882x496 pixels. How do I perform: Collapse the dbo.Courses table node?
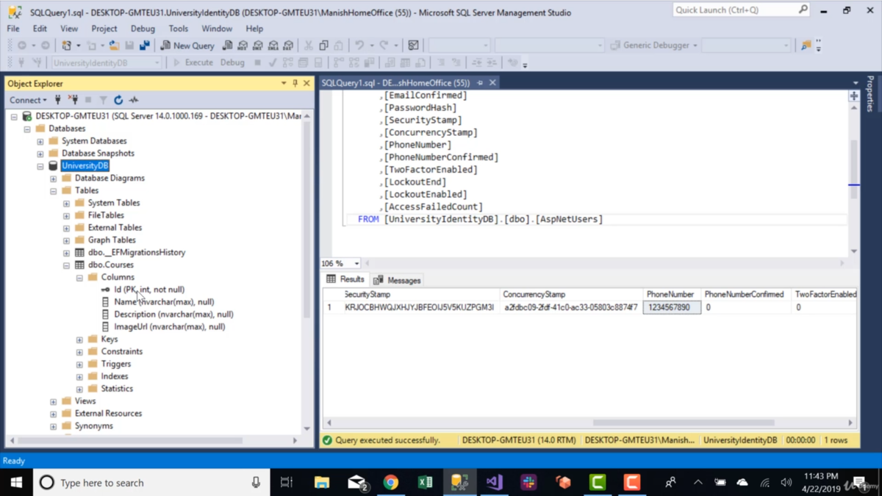(x=66, y=265)
